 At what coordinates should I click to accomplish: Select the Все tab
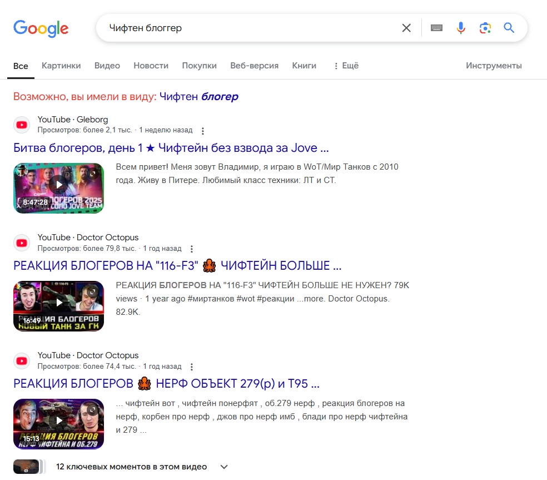21,66
